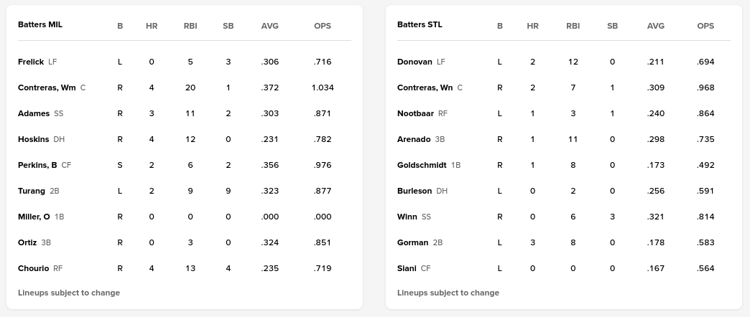Image resolution: width=750 pixels, height=317 pixels.
Task: Open Goldschmidt's player profile
Action: click(x=422, y=165)
